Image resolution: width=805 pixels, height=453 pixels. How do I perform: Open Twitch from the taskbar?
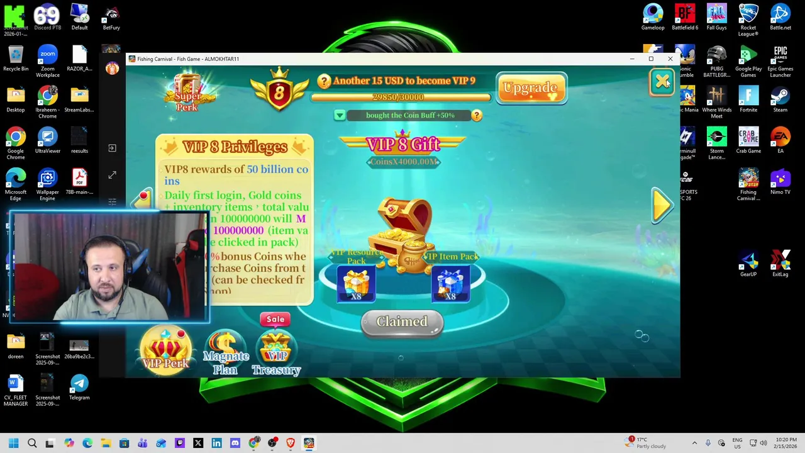[x=180, y=443]
